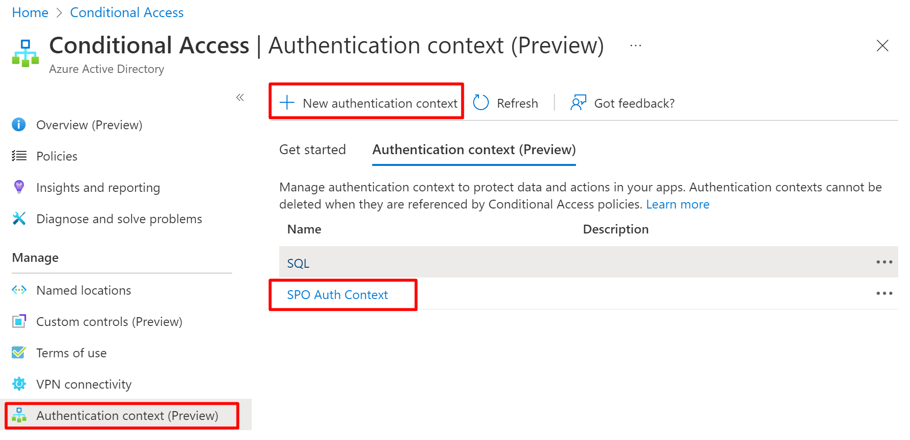Click the Named locations arrows icon
The image size is (910, 440).
click(19, 290)
